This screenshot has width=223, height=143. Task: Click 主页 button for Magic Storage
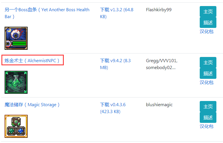[x=208, y=106]
